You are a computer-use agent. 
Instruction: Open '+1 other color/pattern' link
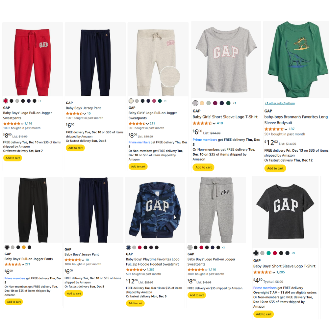pyautogui.click(x=280, y=103)
